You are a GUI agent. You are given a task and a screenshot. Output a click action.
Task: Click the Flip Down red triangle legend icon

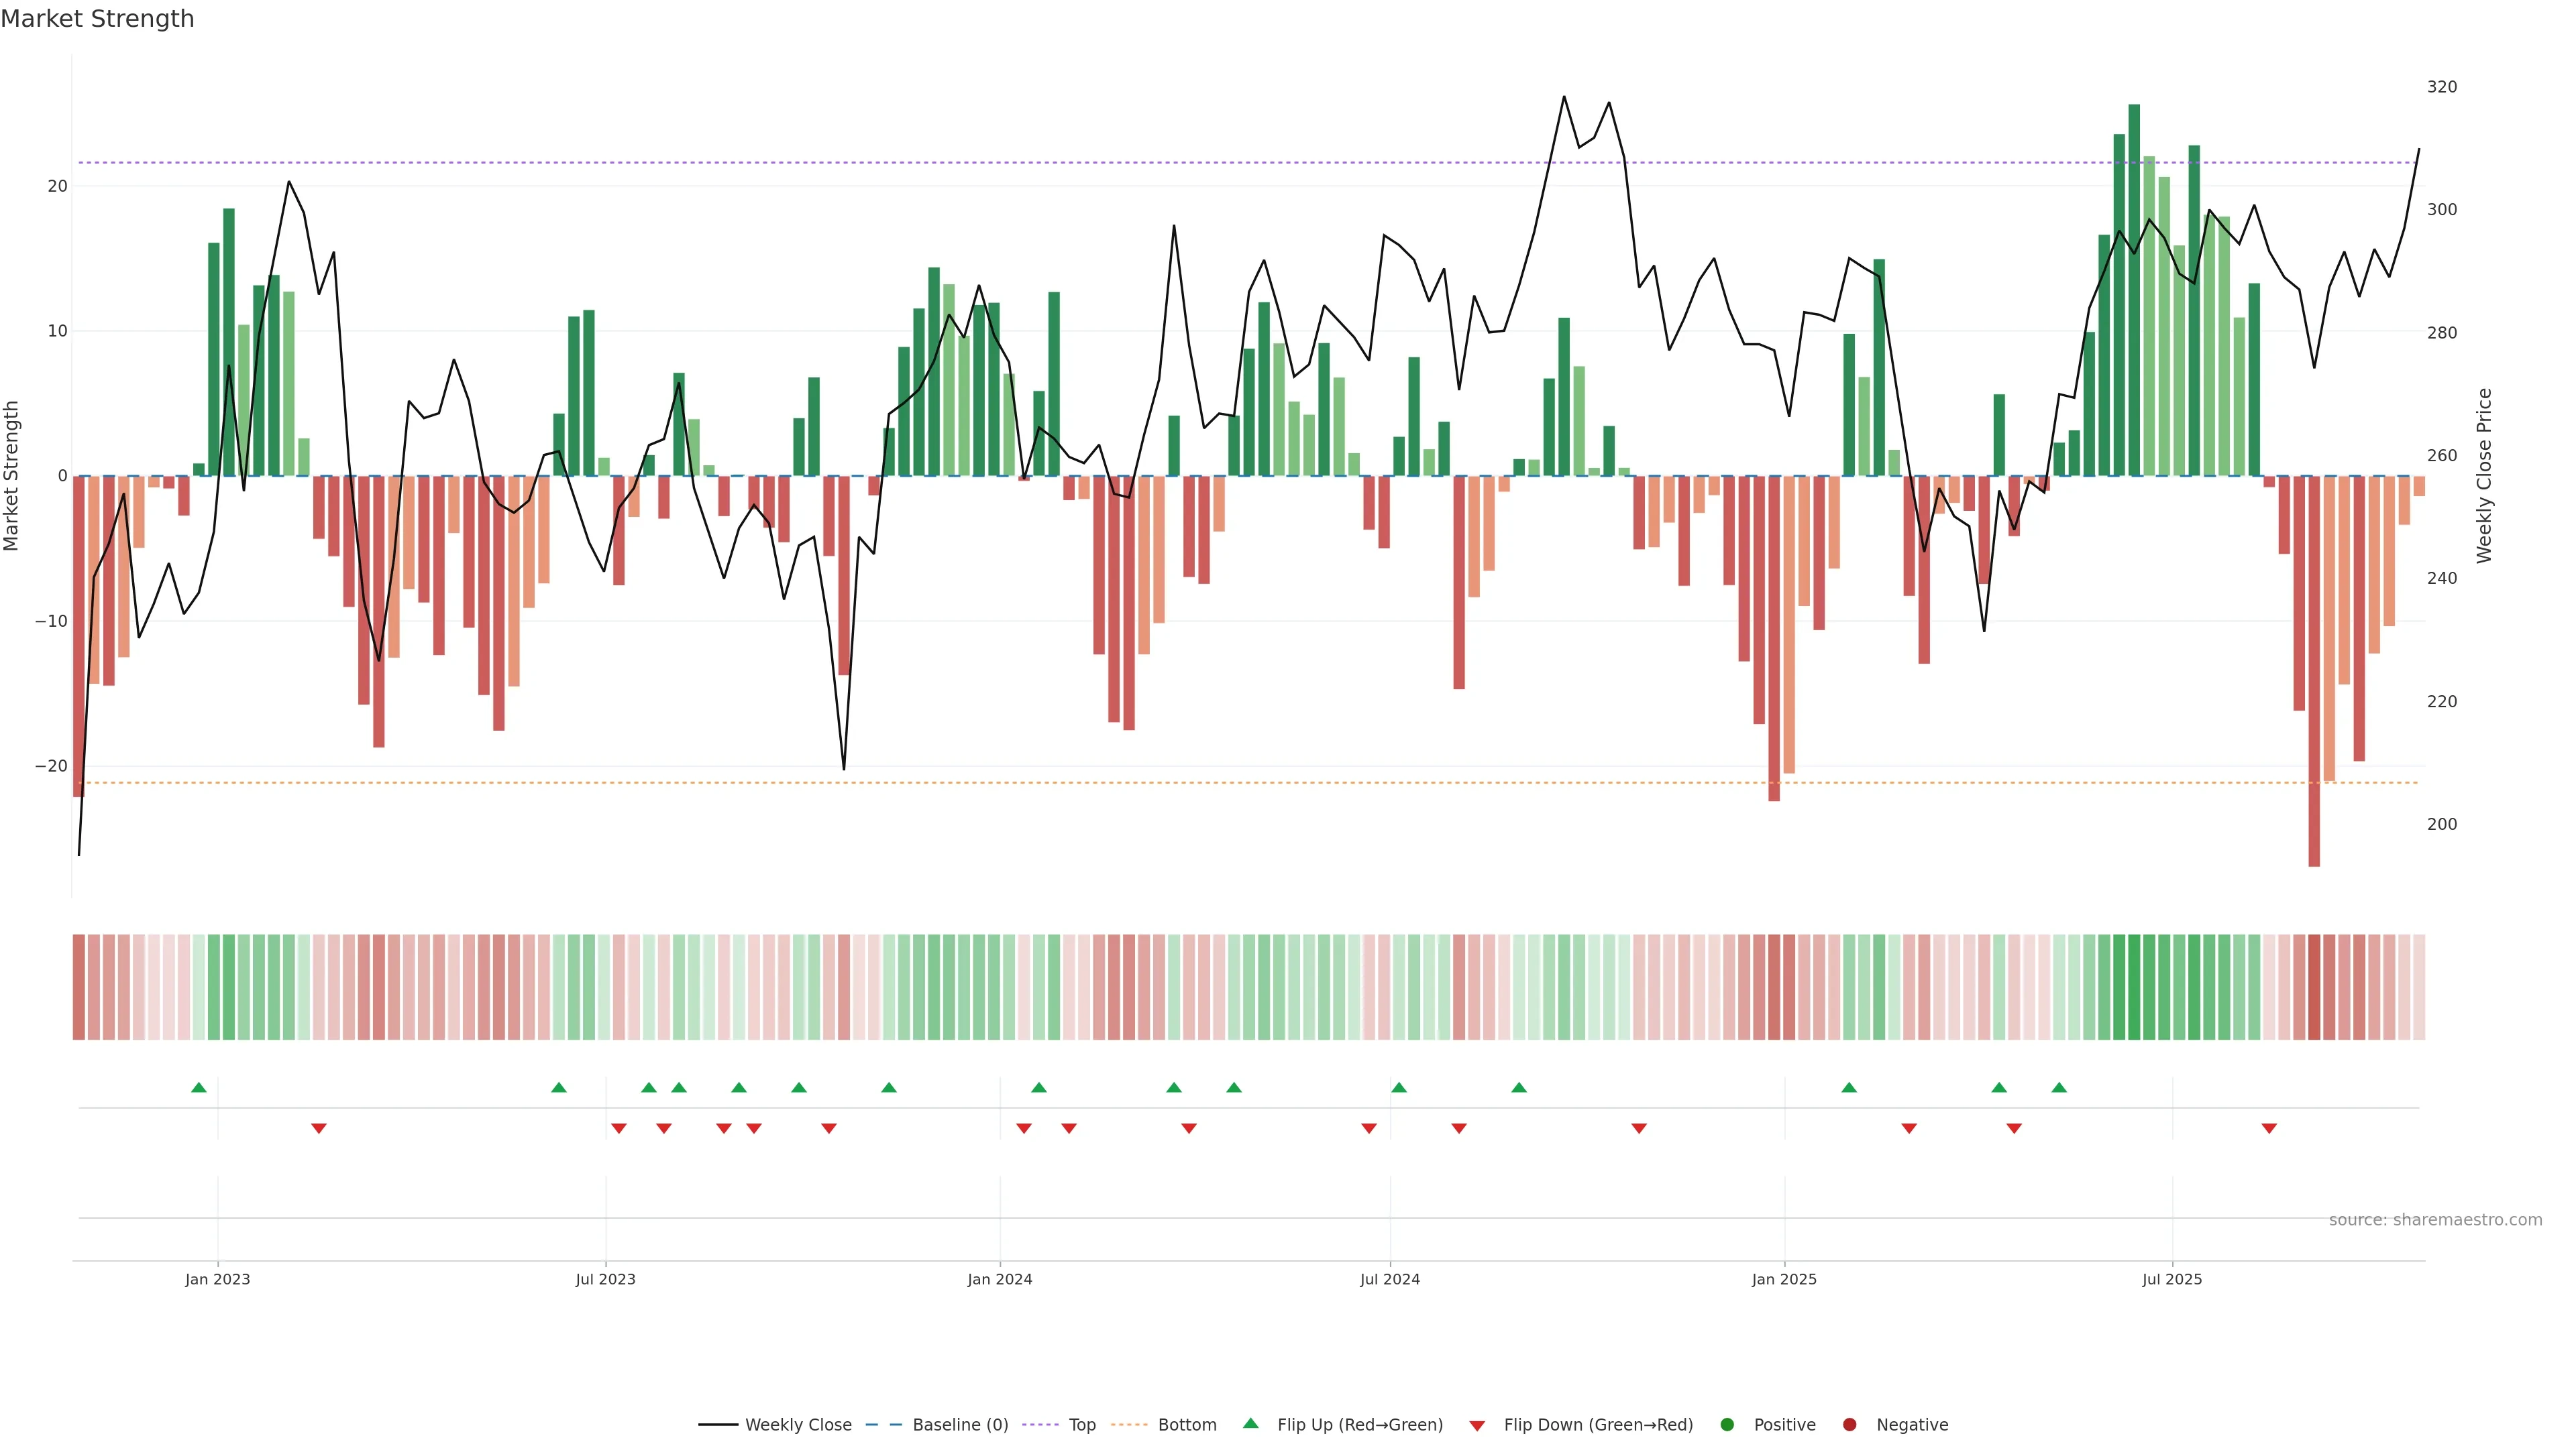[1477, 1426]
